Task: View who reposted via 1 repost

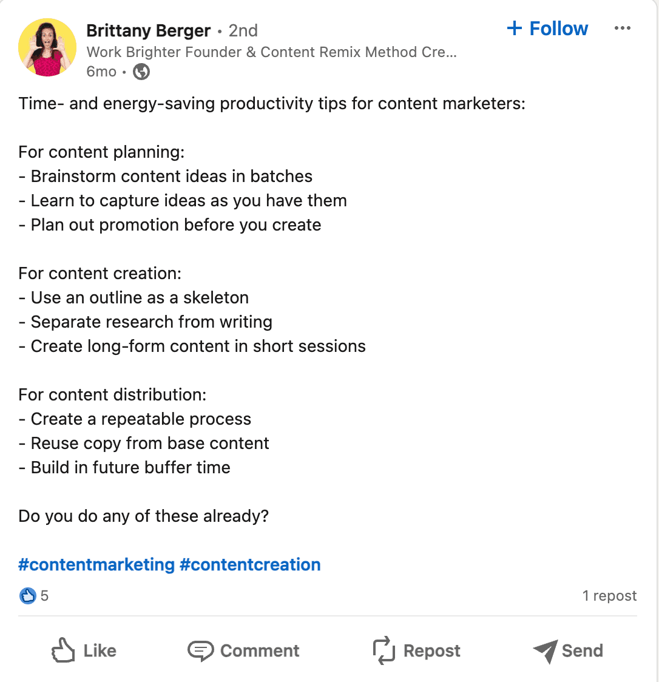Action: click(x=609, y=596)
